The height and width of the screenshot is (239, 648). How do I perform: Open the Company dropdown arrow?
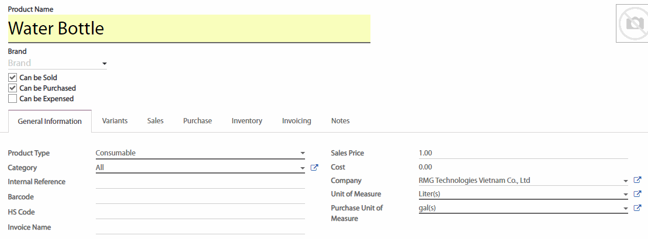point(625,181)
